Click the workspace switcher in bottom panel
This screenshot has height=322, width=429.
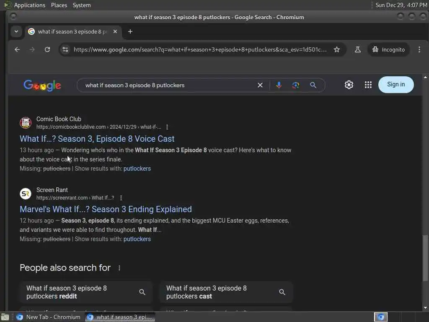click(381, 317)
